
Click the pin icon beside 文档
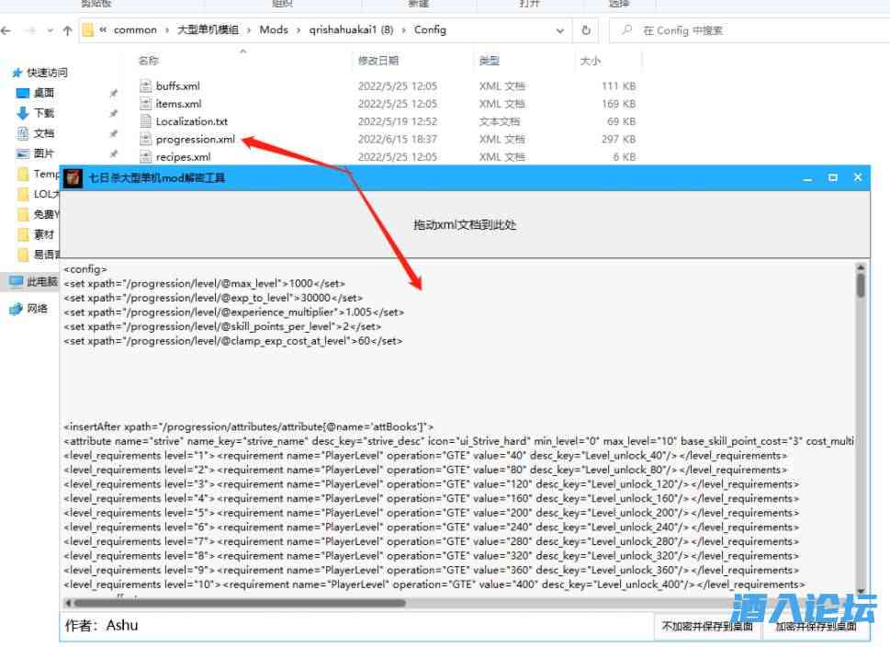[x=114, y=133]
